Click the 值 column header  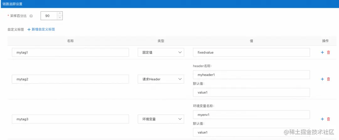(251, 41)
